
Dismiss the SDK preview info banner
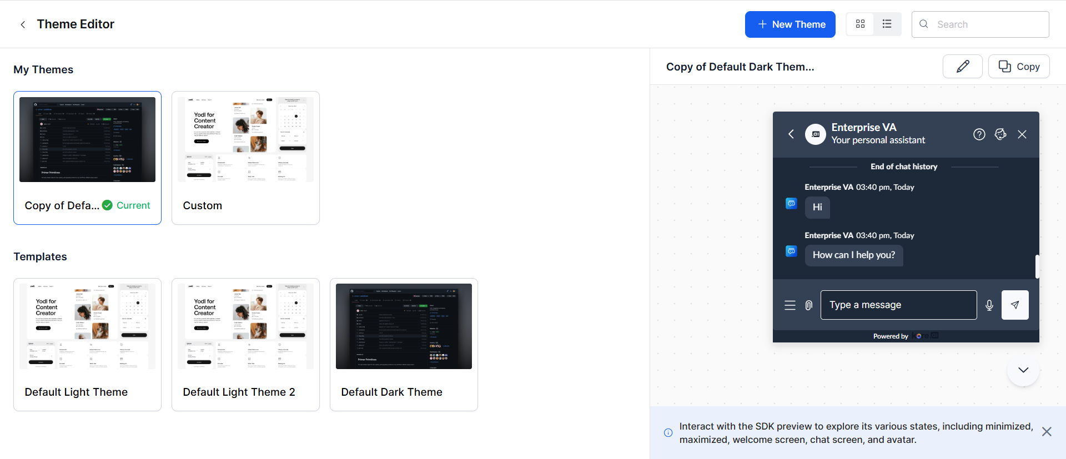(1047, 432)
